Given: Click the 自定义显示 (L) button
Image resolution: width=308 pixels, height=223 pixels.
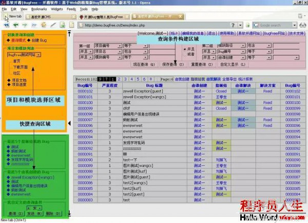Looking at the screenshot, I should 233,64.
